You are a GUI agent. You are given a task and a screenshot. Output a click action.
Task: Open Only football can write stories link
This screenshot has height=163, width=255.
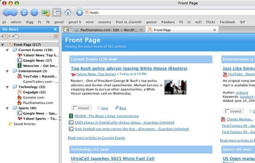click(x=132, y=129)
